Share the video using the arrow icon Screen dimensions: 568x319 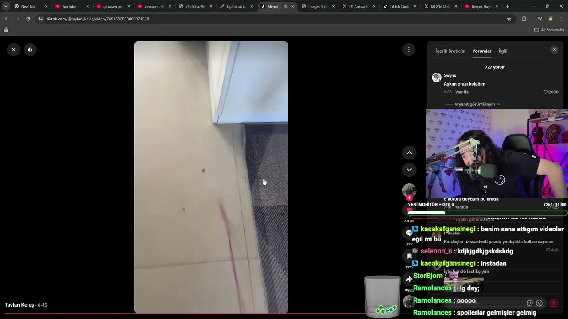pyautogui.click(x=409, y=279)
